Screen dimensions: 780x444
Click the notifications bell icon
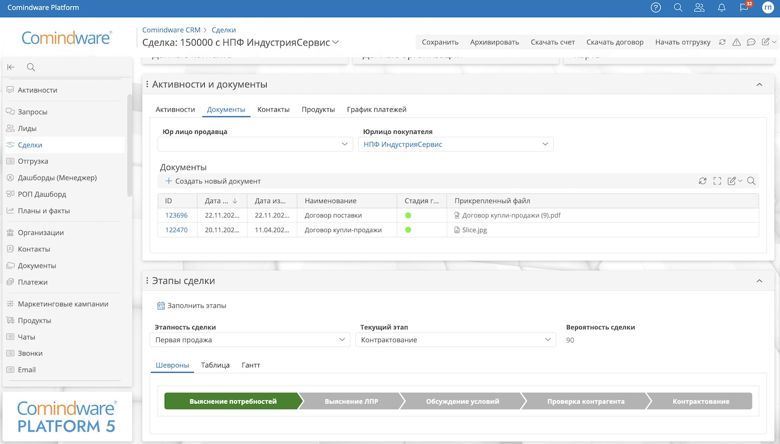721,8
